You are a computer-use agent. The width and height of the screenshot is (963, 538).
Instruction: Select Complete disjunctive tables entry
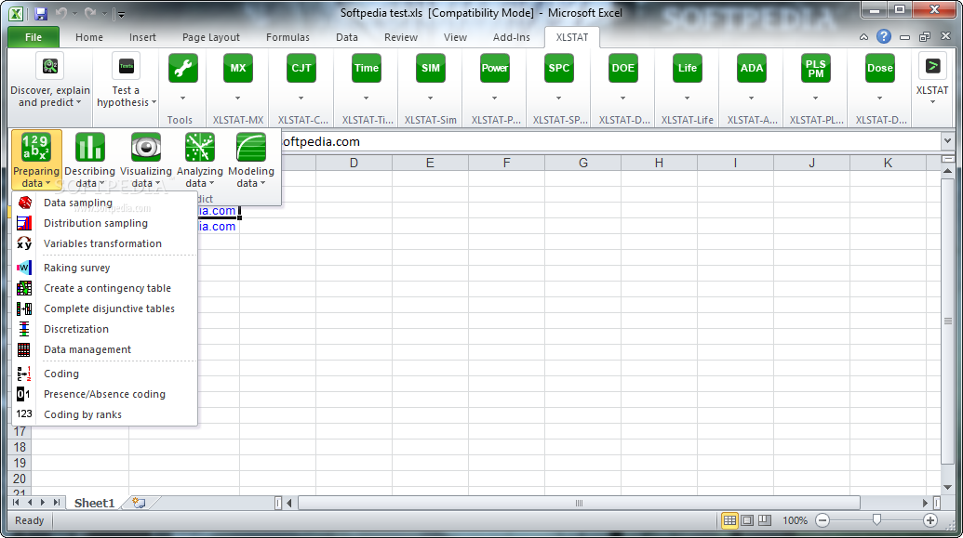pos(105,308)
